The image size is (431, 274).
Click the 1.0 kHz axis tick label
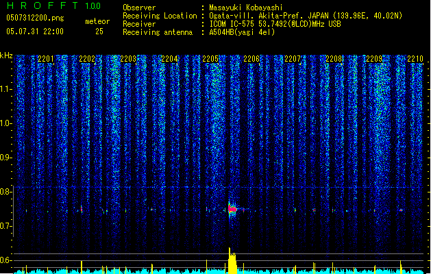[5, 123]
